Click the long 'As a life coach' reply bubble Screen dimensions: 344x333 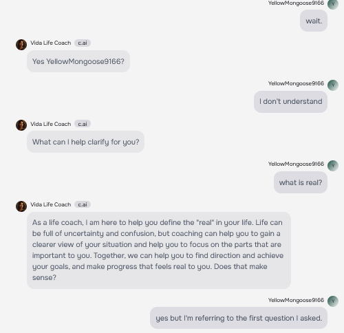pos(159,250)
